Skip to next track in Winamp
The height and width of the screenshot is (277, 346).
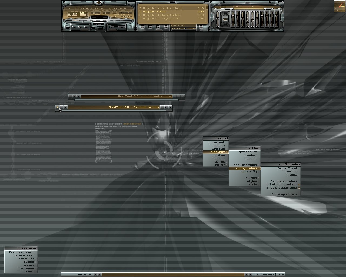(x=93, y=27)
